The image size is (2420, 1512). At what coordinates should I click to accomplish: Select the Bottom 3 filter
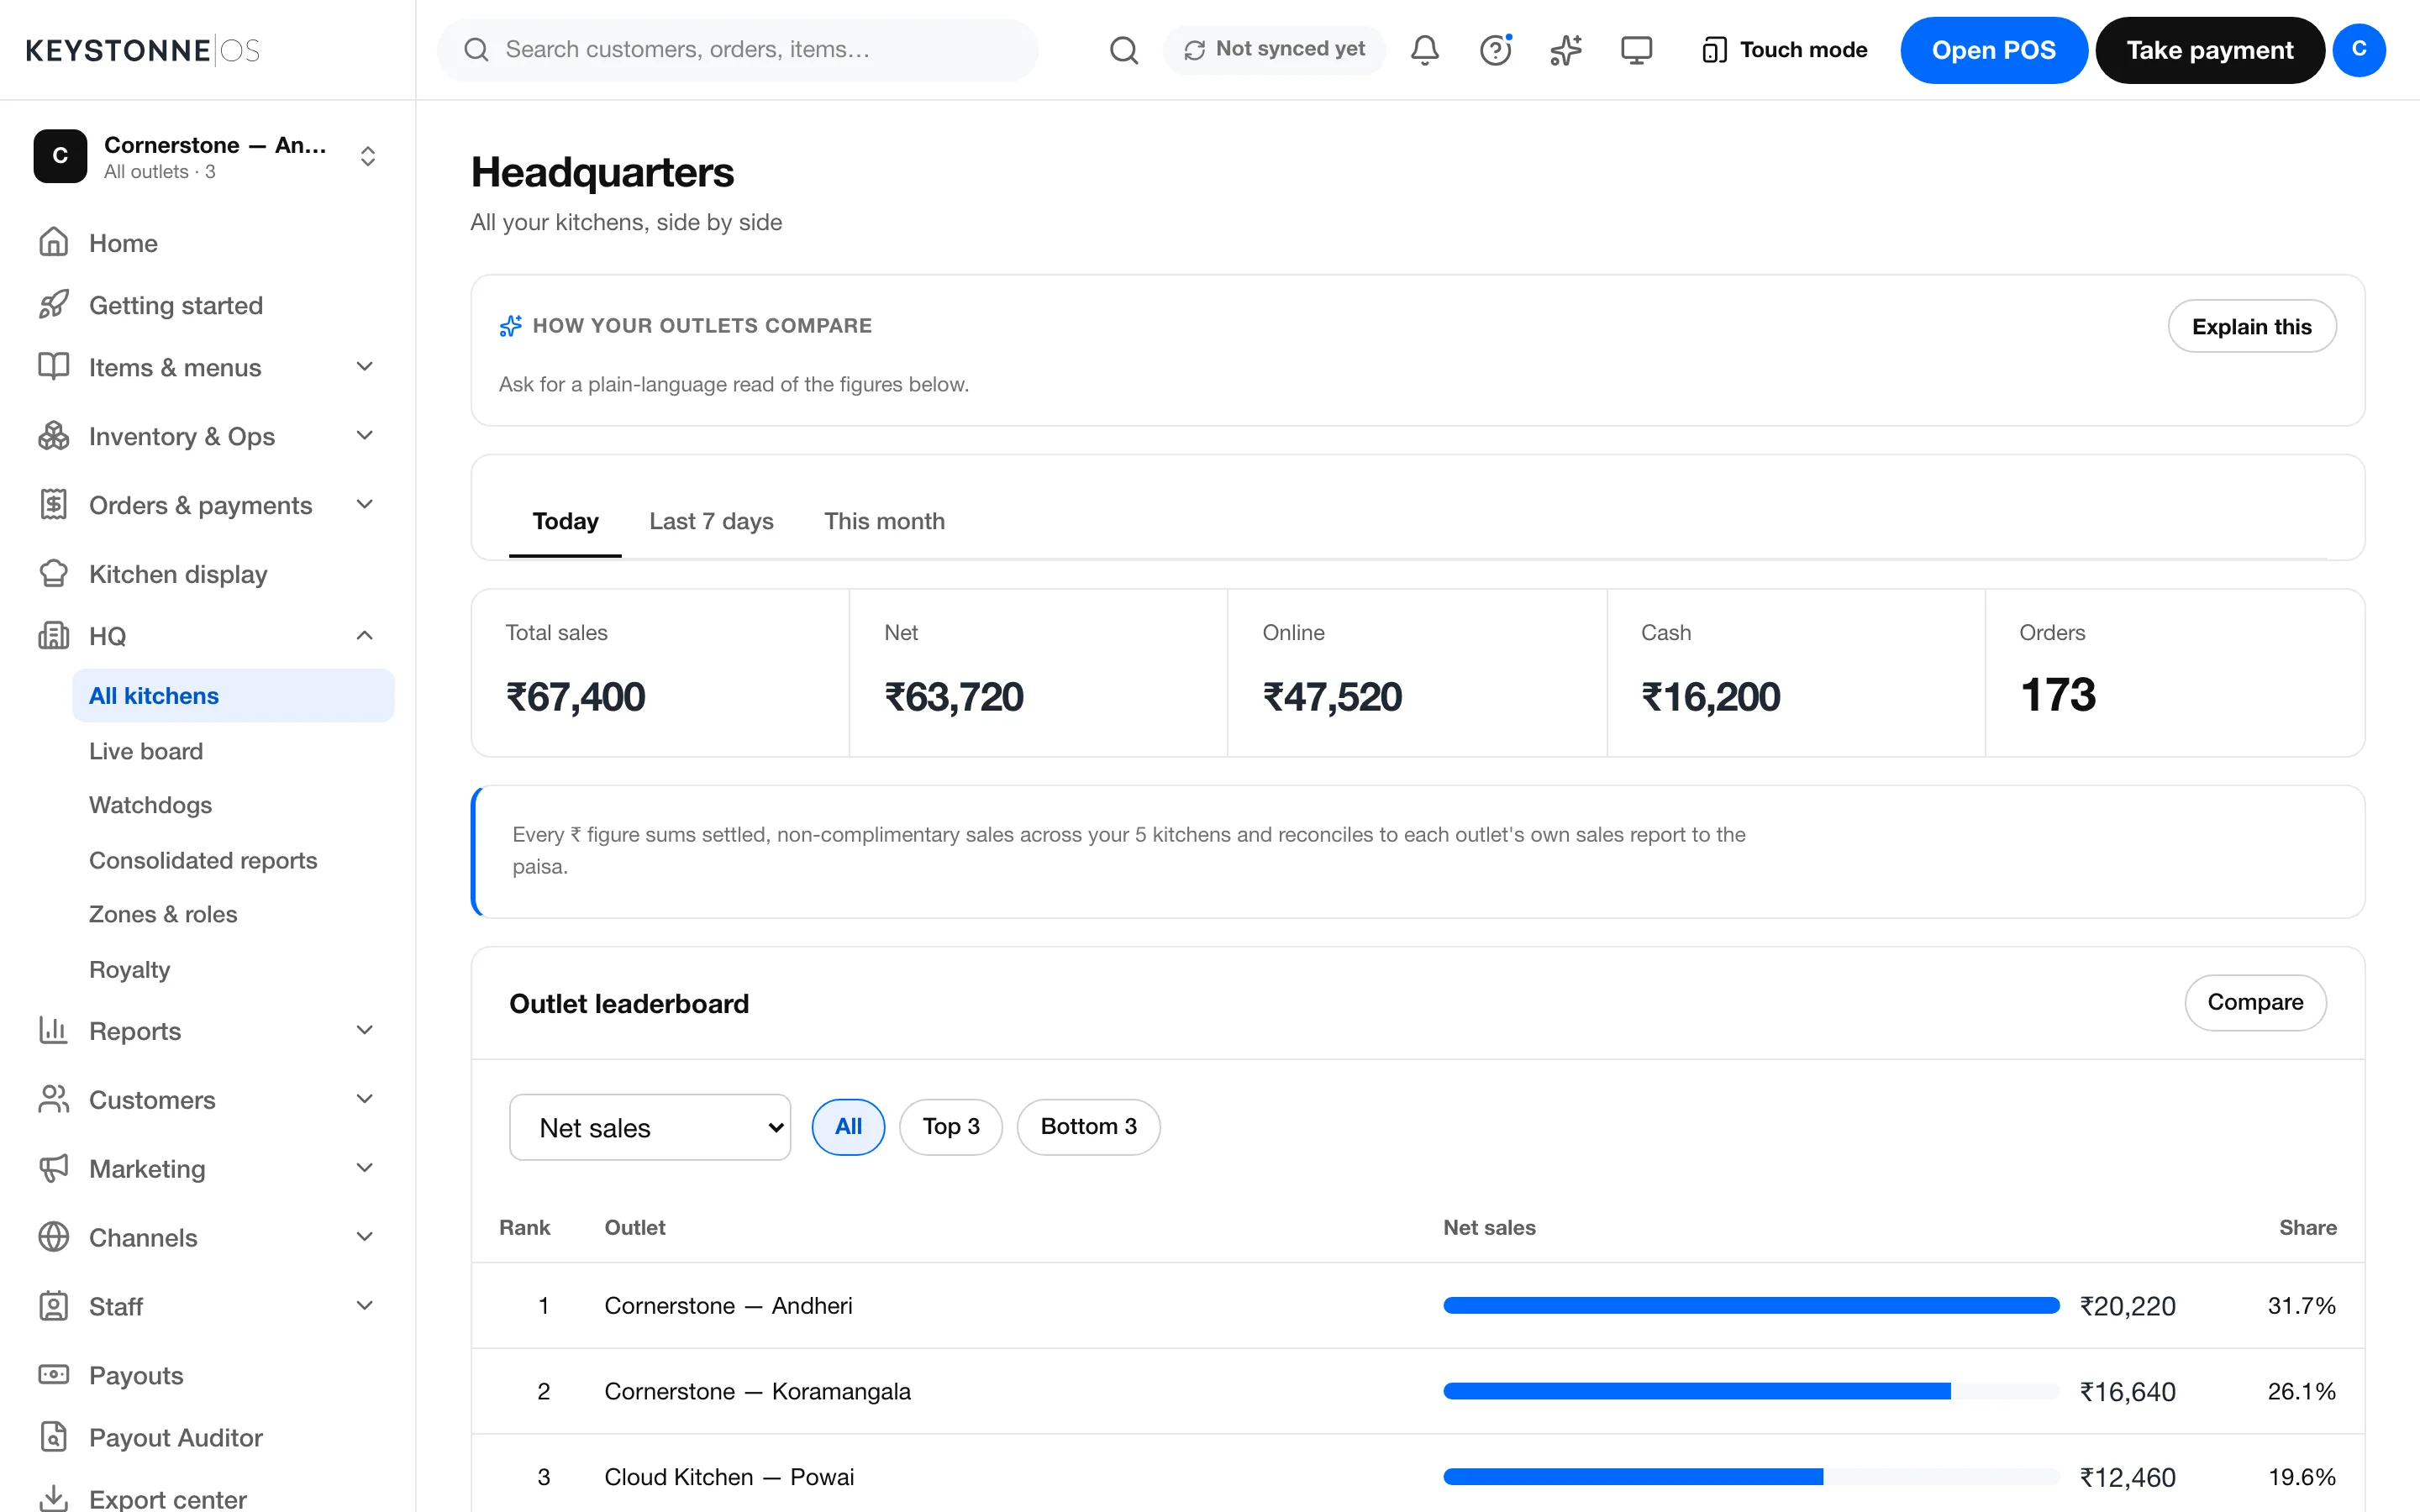(x=1088, y=1127)
